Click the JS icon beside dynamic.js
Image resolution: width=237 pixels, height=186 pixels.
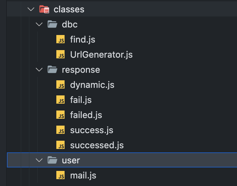point(61,85)
